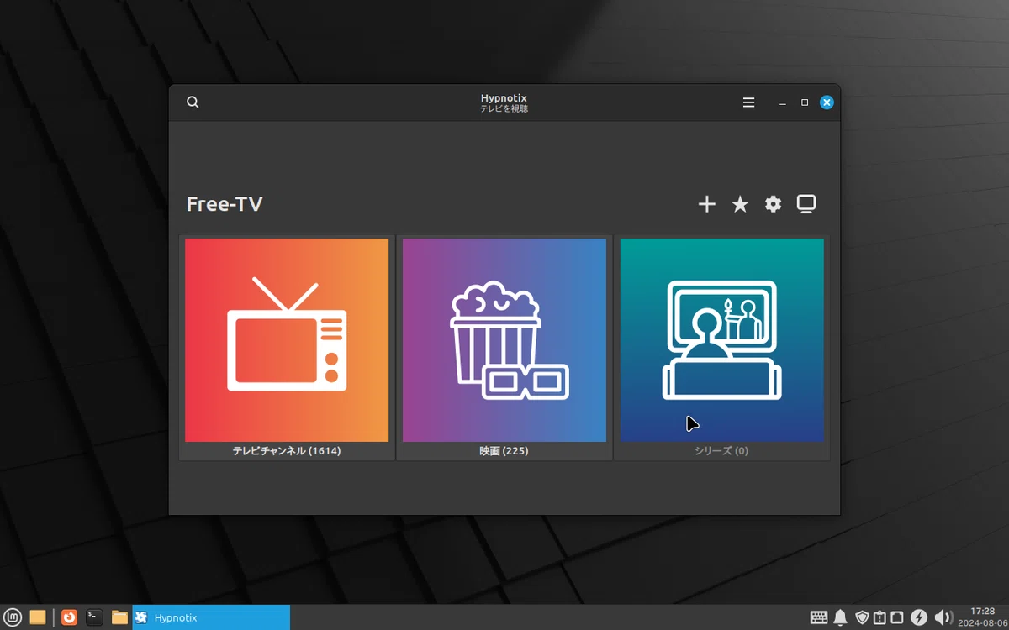Open the power manager lightning icon
Screen dimensions: 1009x630
coord(919,618)
